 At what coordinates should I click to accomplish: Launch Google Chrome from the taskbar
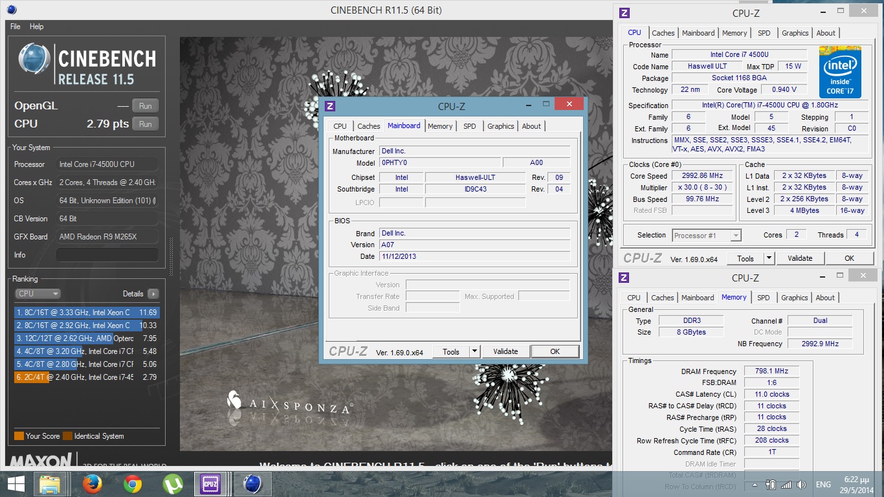pos(133,483)
